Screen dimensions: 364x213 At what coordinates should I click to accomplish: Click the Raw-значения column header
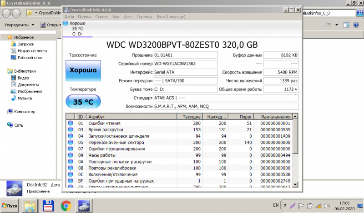pos(273,117)
